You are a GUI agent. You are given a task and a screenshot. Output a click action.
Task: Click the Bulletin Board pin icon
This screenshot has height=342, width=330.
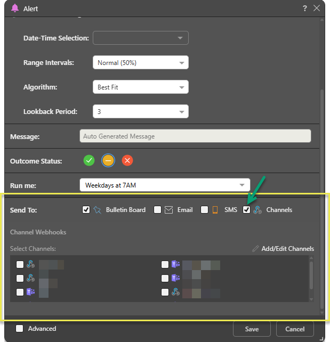pyautogui.click(x=97, y=210)
